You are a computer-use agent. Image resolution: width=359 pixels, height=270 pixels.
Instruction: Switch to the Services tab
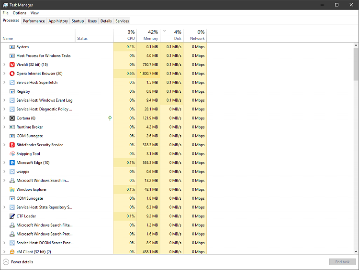point(122,21)
